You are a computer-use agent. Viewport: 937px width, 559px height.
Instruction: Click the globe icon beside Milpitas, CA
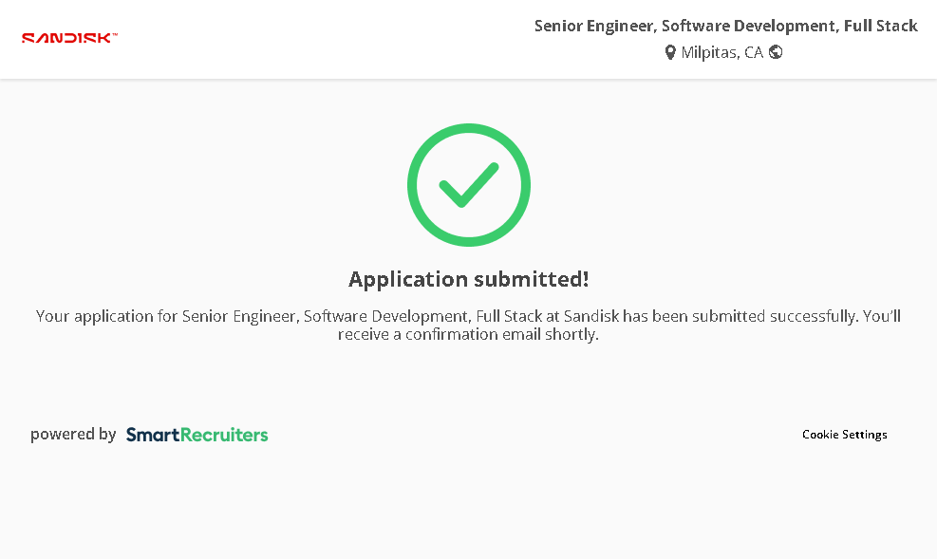pyautogui.click(x=776, y=52)
